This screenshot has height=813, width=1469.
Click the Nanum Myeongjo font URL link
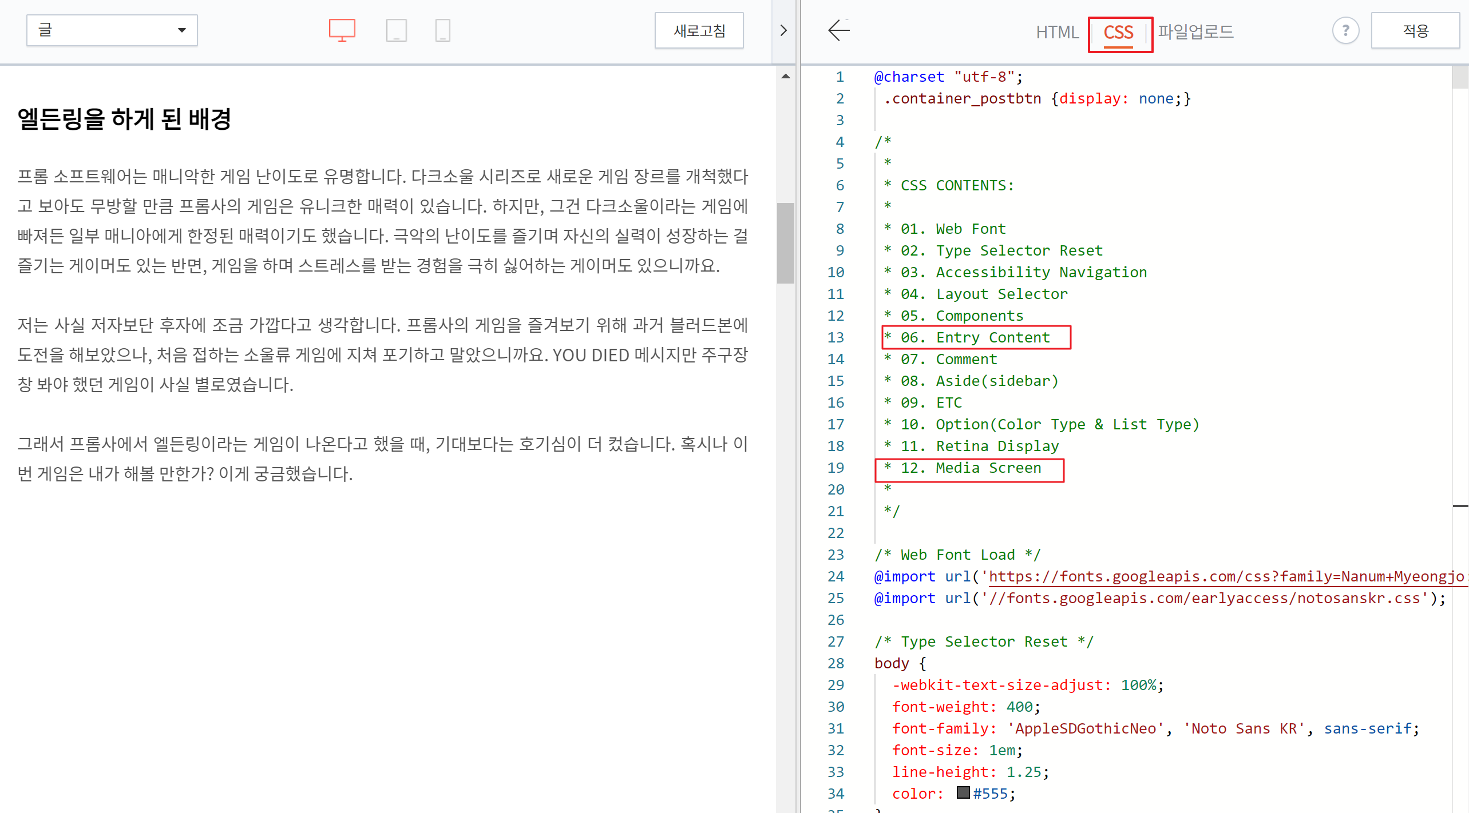pyautogui.click(x=1225, y=576)
